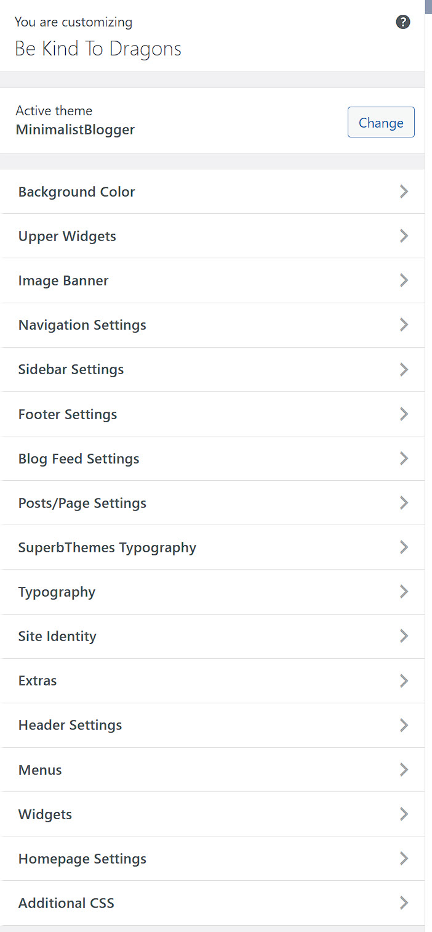Click the chevron beside Navigation Settings
Viewport: 432px width, 932px height.
(x=404, y=325)
